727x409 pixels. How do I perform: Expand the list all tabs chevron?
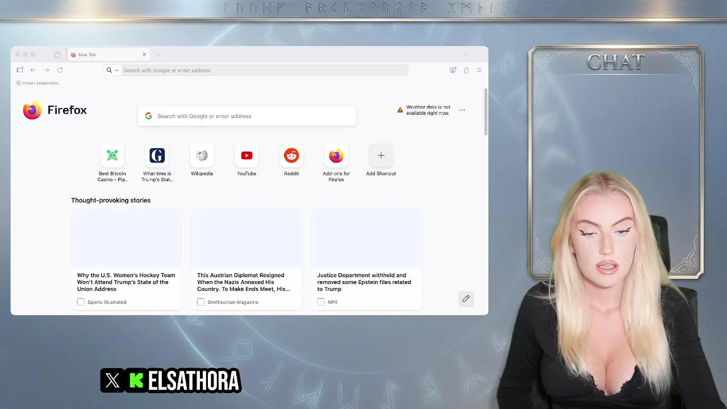coord(466,55)
